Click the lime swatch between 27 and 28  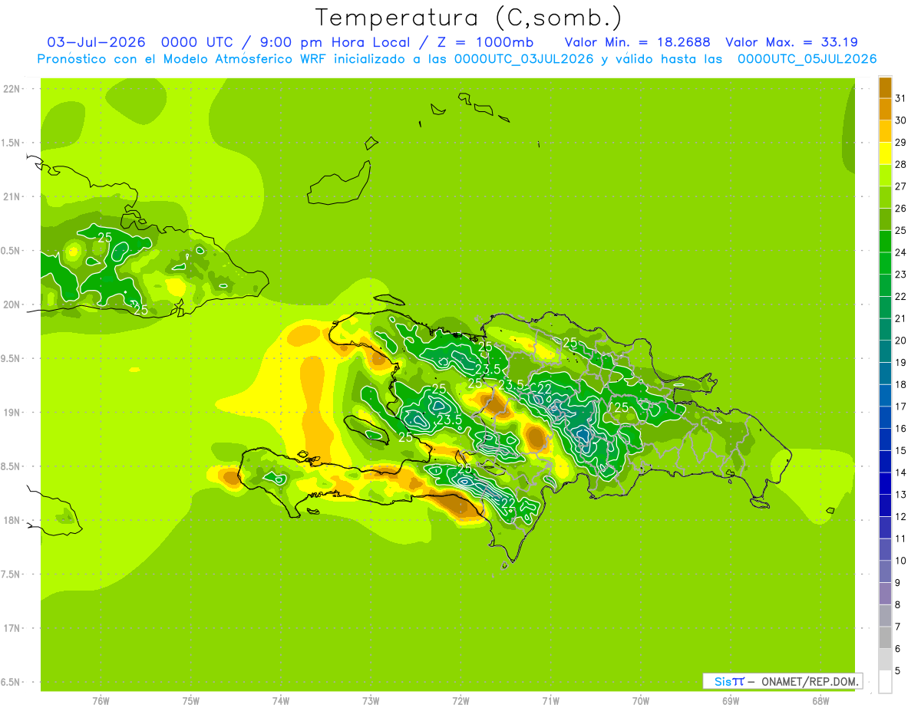[885, 175]
